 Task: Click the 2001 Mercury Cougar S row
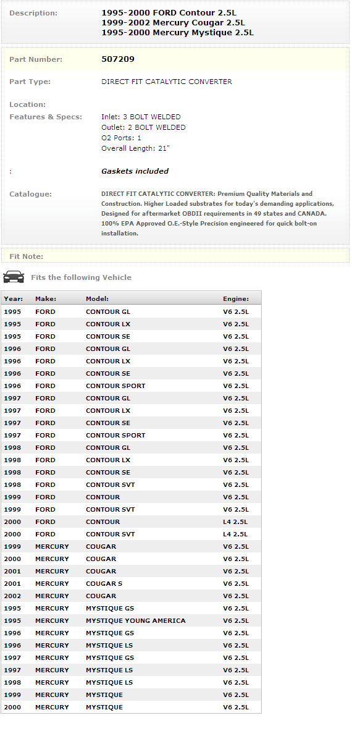point(132,583)
